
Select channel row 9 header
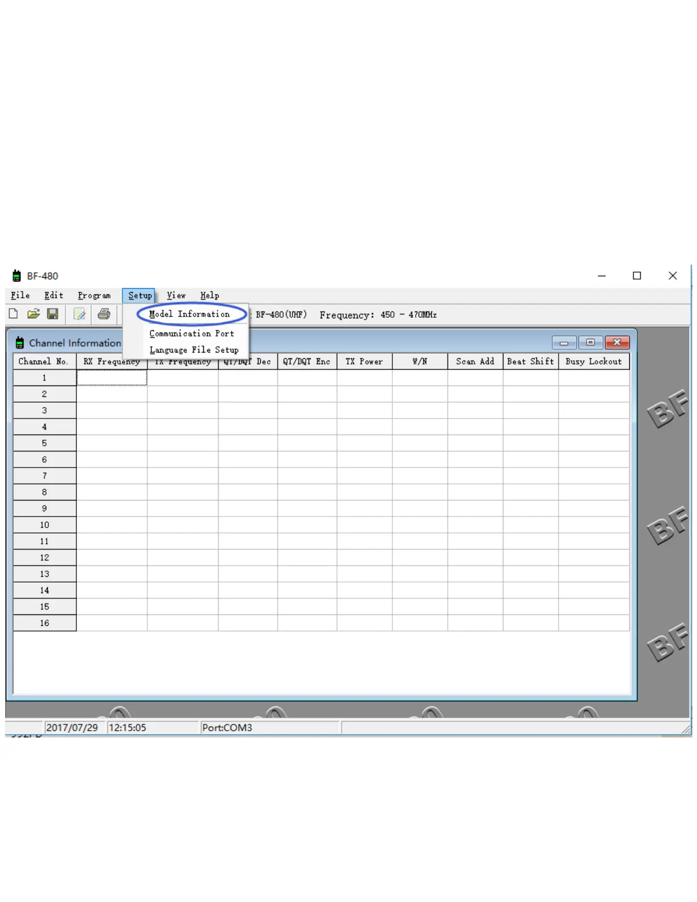pos(44,509)
